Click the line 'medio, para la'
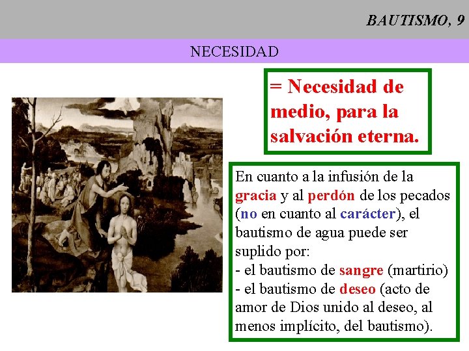The width and height of the screenshot is (469, 351). [334, 112]
